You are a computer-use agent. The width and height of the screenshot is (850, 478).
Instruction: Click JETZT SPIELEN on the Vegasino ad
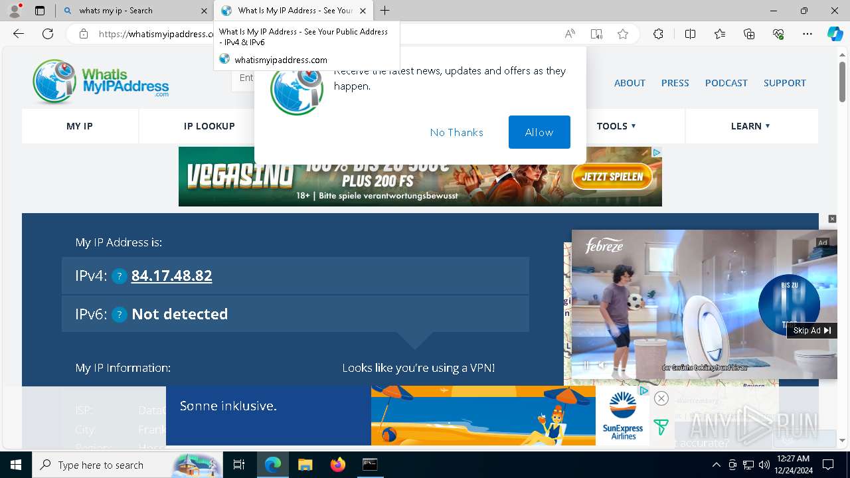(x=612, y=177)
